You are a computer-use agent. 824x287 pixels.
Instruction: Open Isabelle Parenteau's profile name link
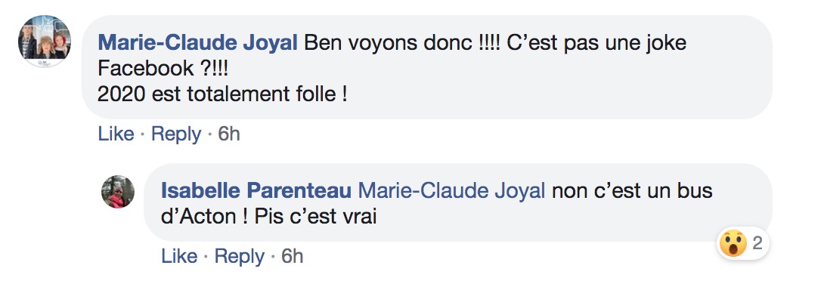(x=256, y=190)
